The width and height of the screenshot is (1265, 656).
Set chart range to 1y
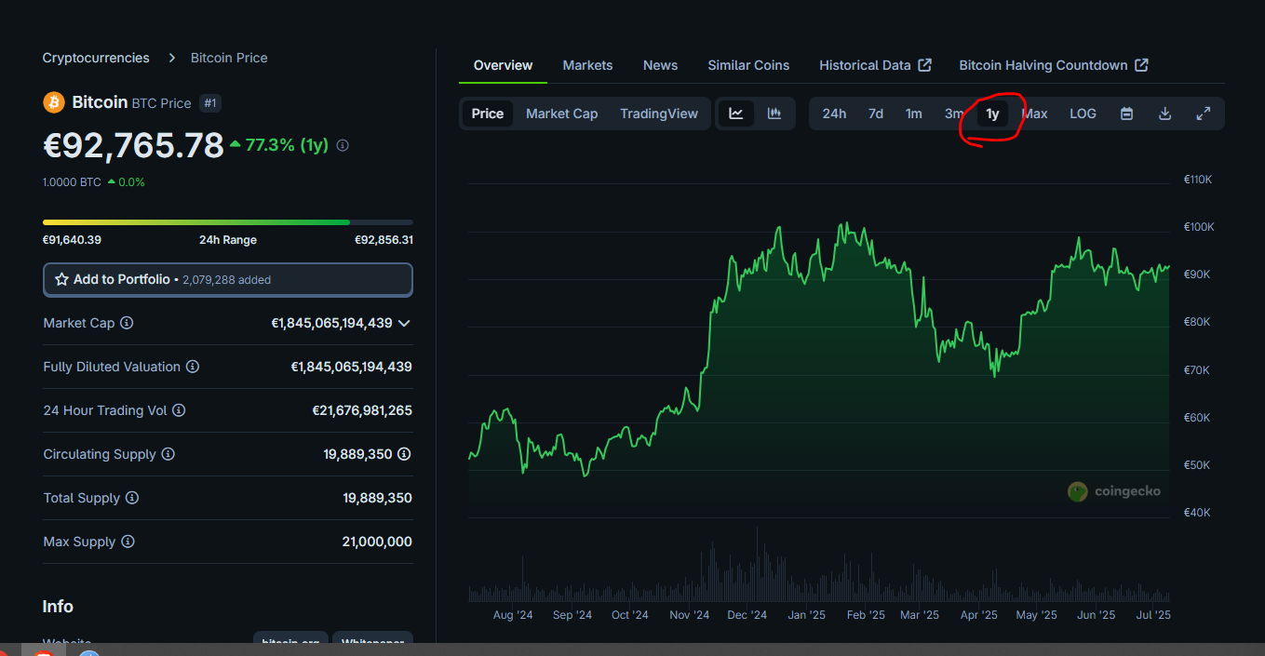(x=992, y=114)
